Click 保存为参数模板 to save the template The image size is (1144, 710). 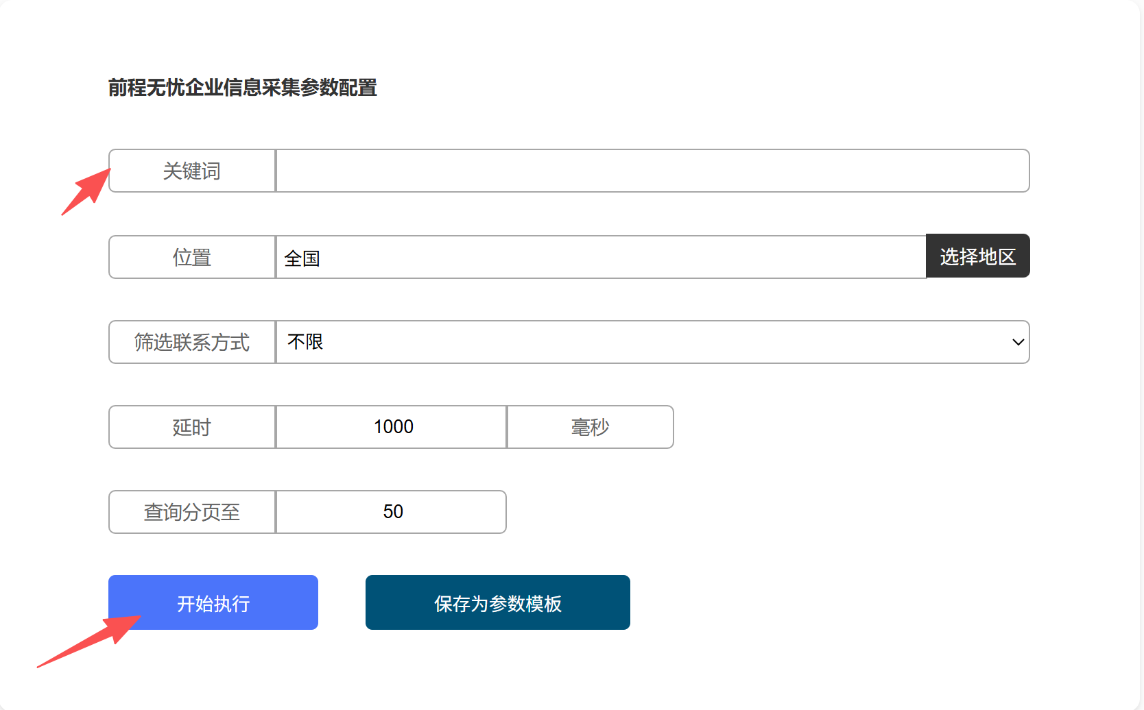pos(498,602)
